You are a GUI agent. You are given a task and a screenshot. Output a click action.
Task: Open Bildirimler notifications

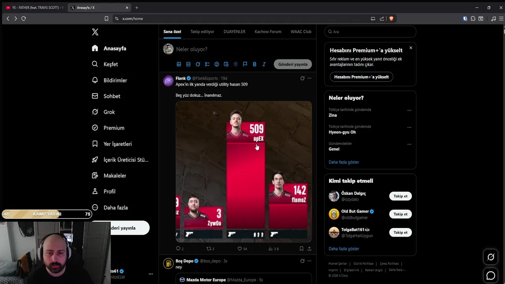click(109, 80)
